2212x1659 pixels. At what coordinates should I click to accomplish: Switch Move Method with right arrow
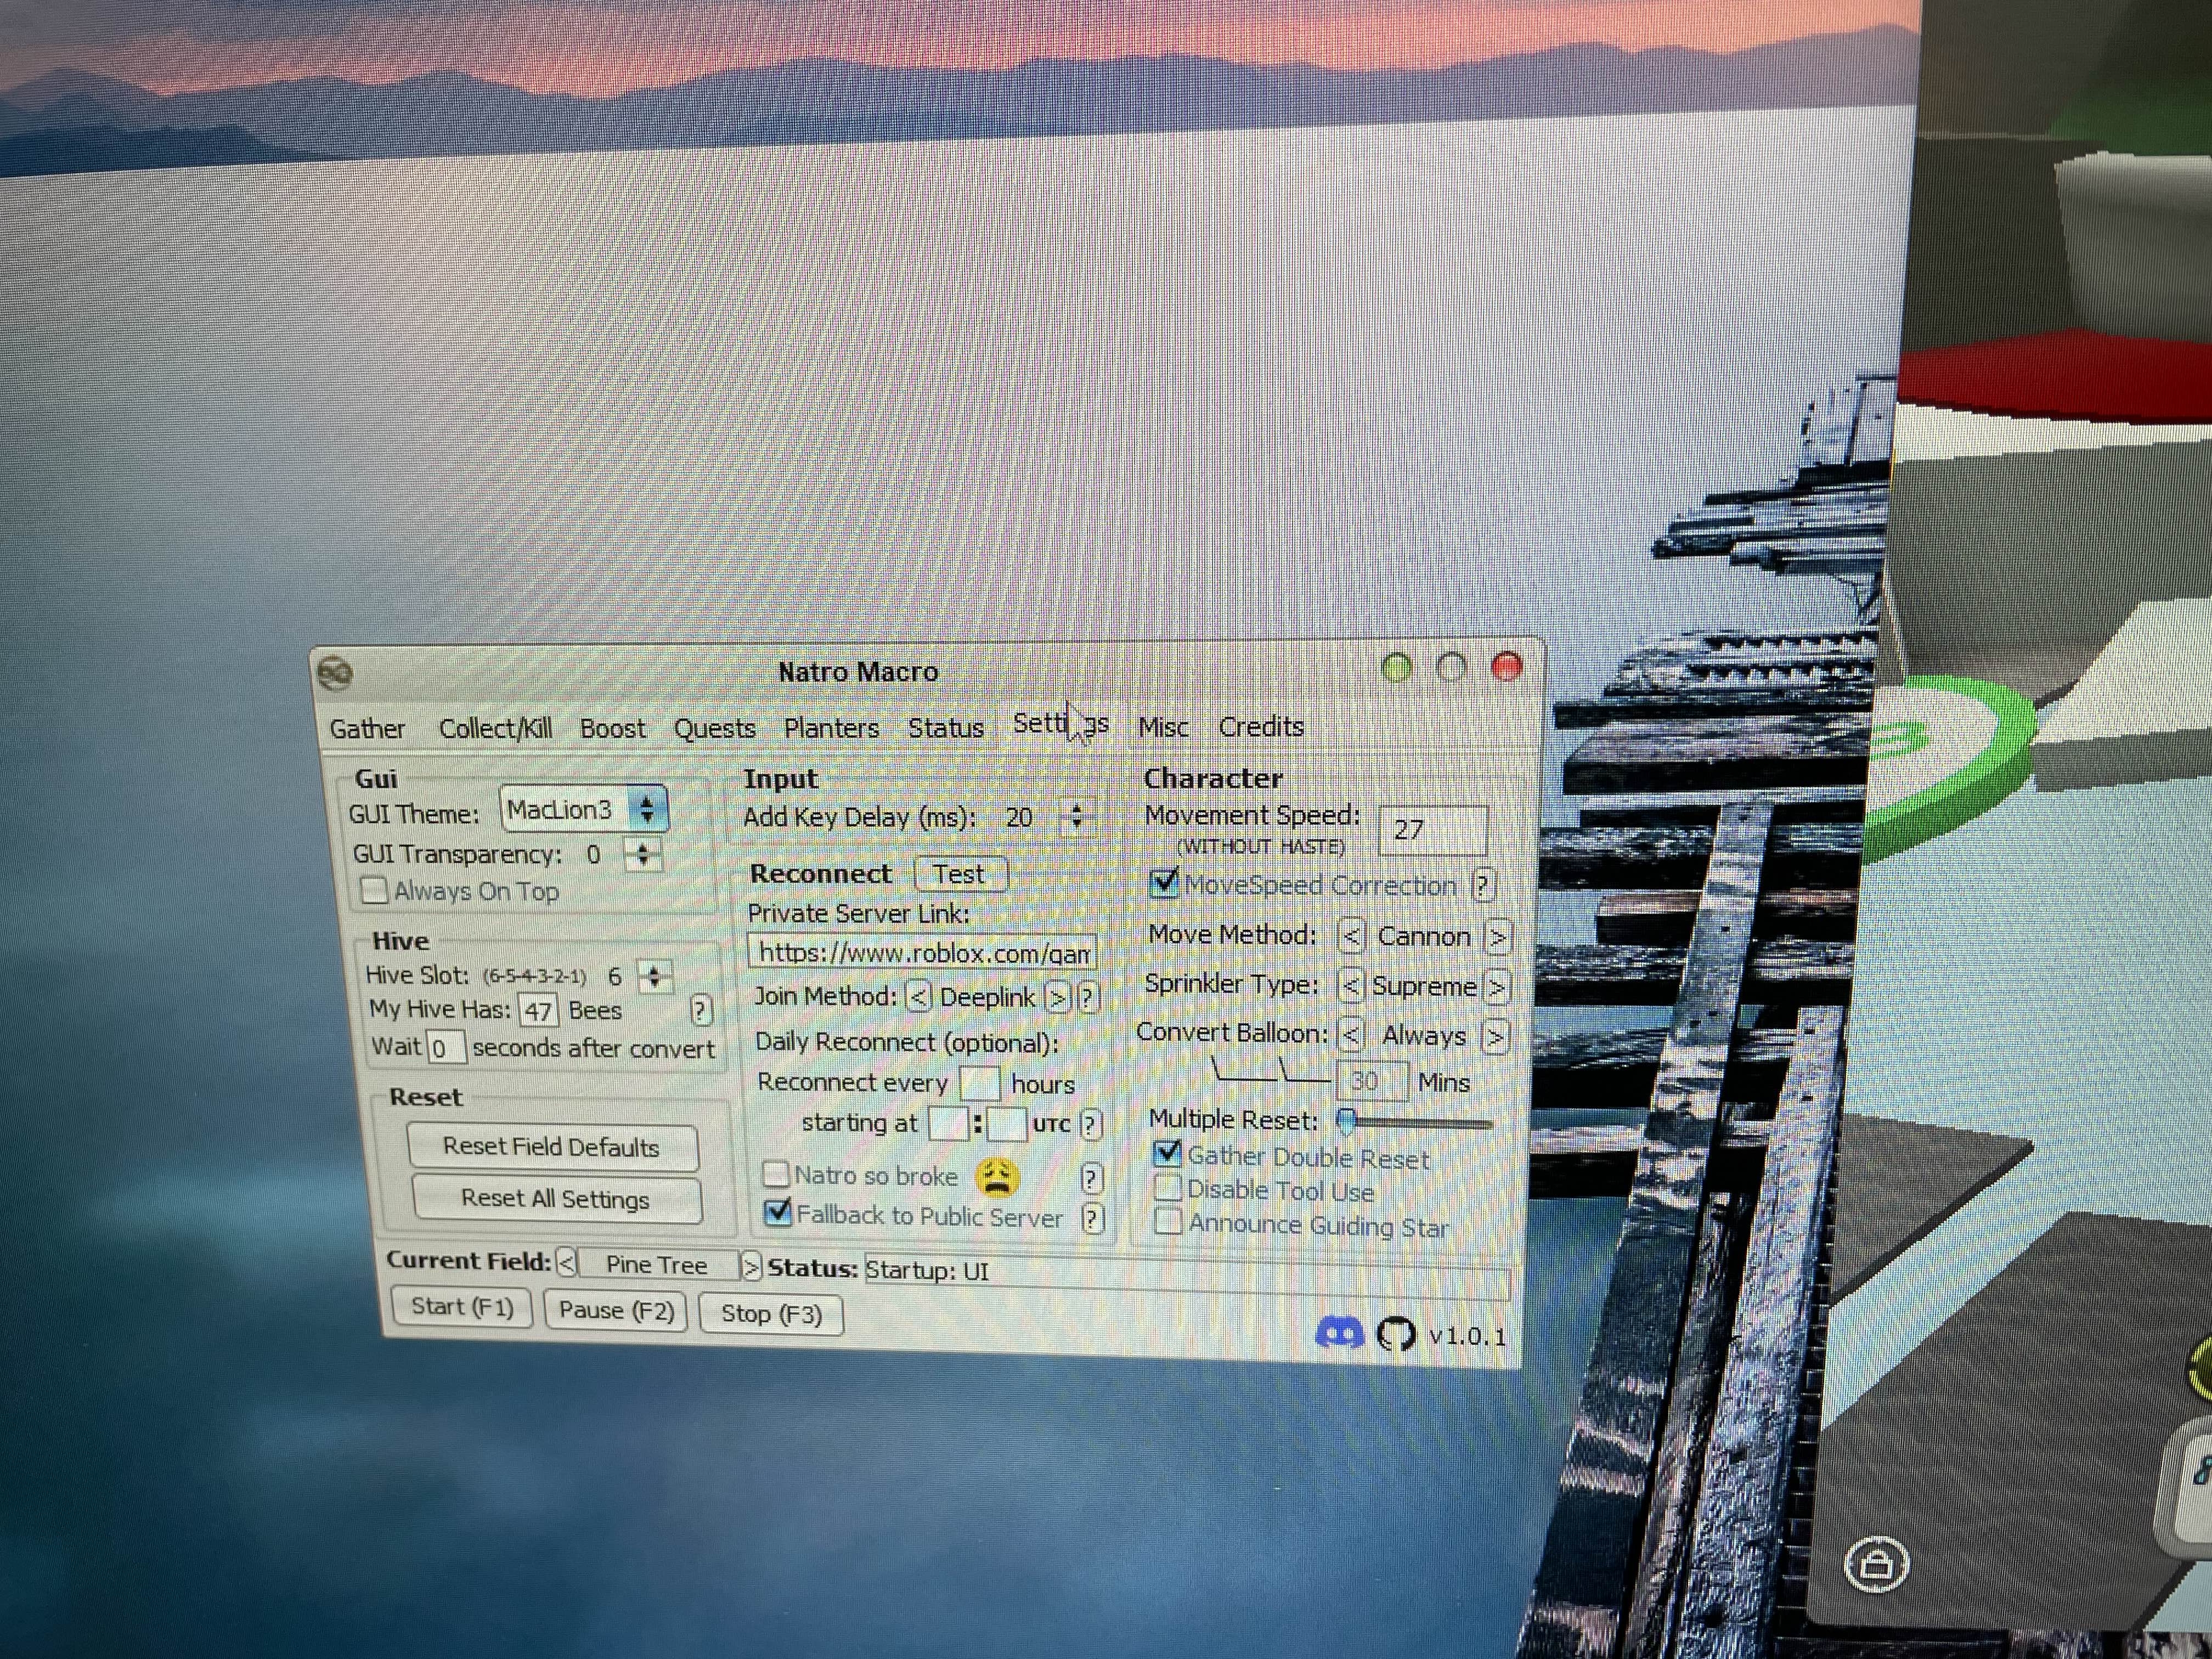click(1497, 937)
